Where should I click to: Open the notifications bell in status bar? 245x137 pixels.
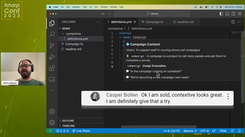tap(239, 131)
